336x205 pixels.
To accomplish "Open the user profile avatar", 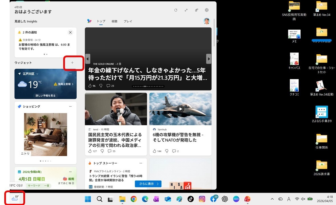I will (x=207, y=21).
